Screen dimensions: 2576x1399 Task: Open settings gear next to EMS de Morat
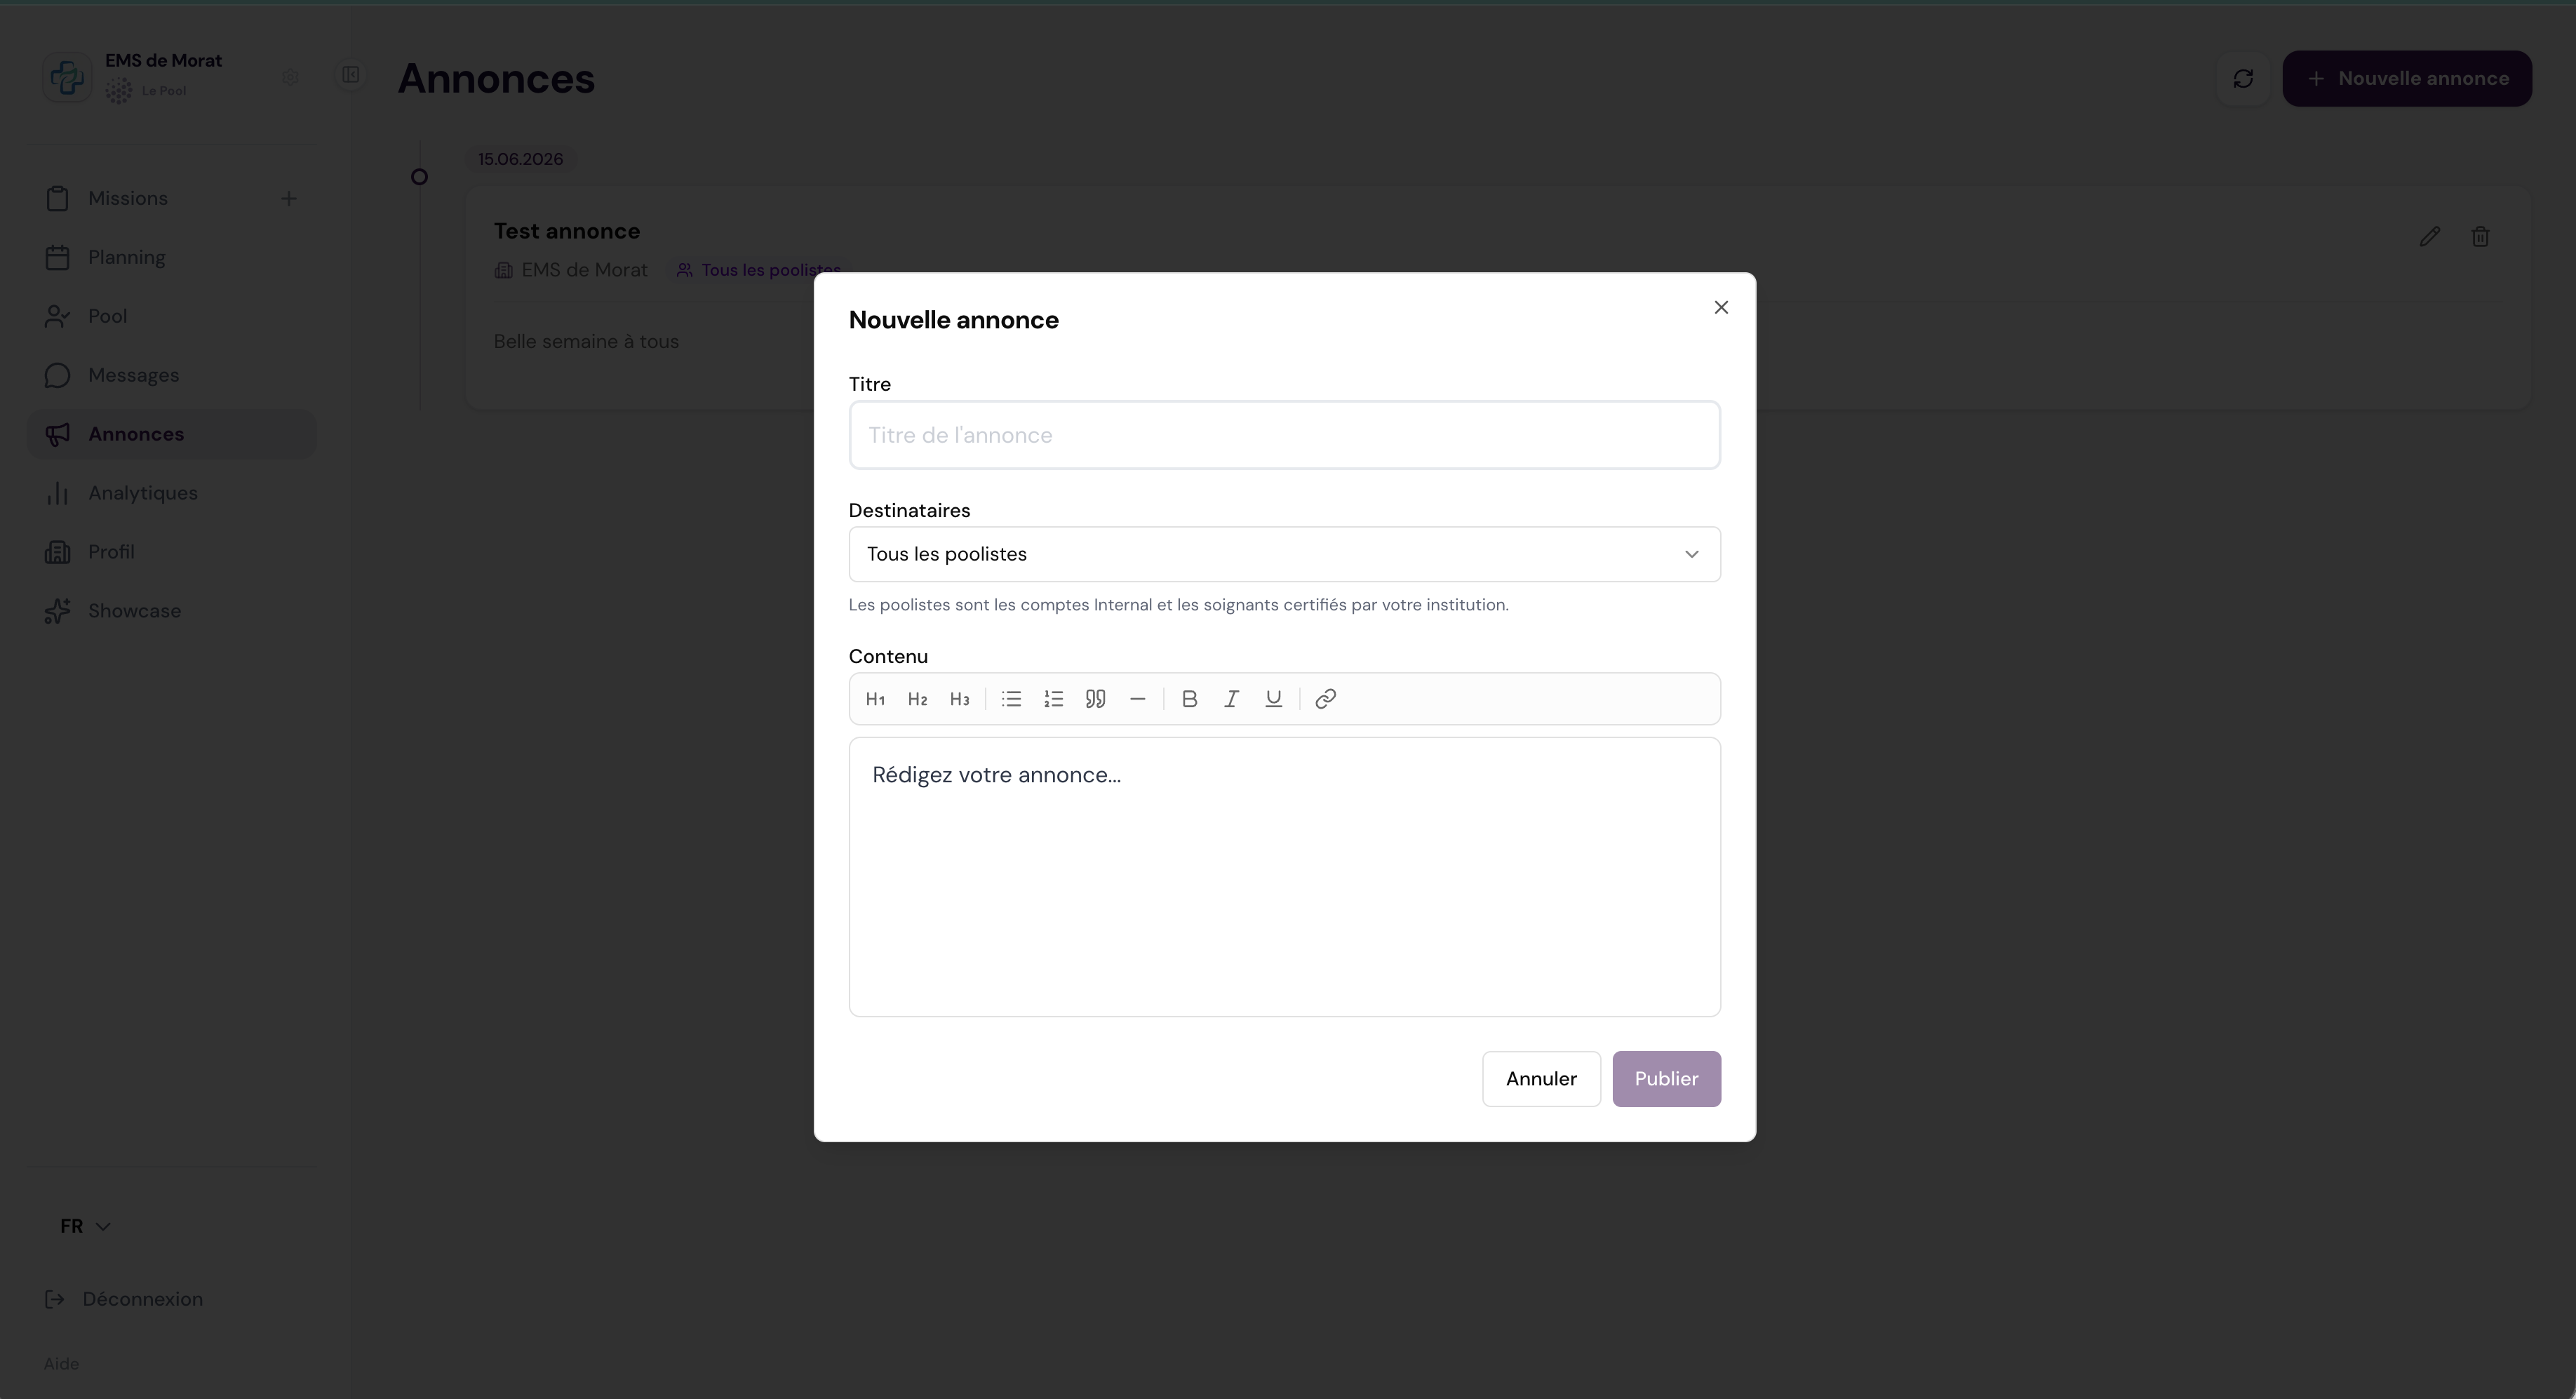coord(290,77)
